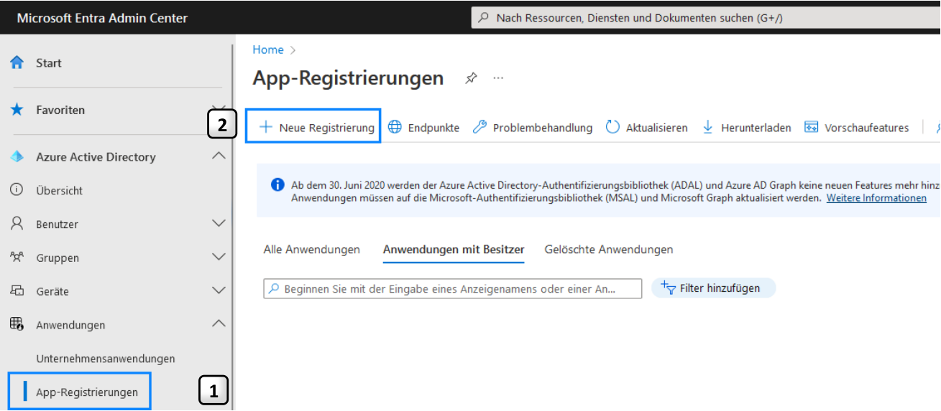Click the magnifier icon in application search box
Viewport: 941px width, 411px height.
click(273, 288)
